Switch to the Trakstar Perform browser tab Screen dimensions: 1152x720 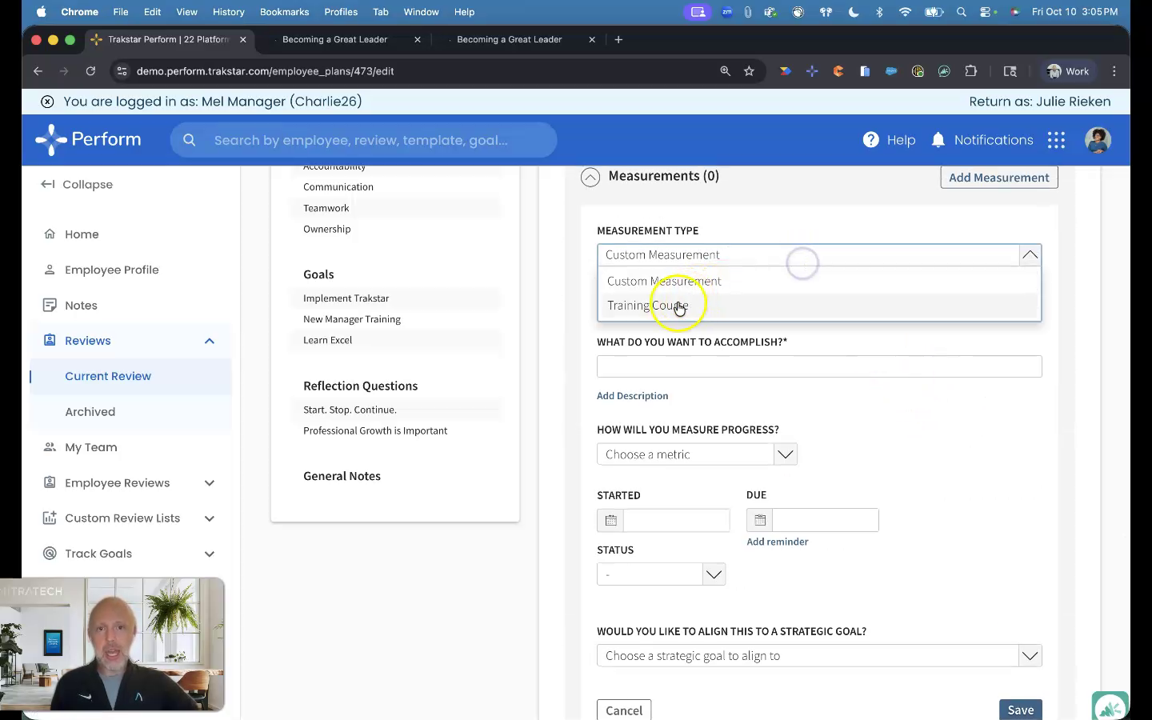(x=168, y=39)
